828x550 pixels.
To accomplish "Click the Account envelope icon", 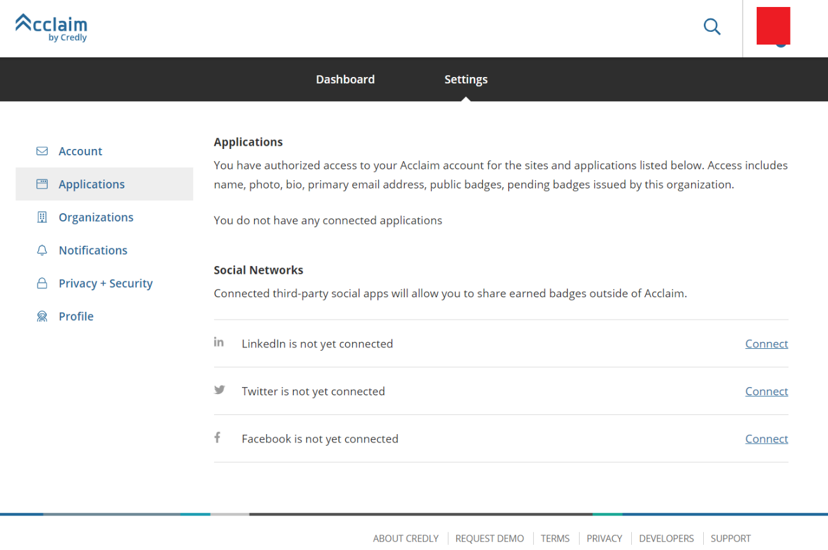I will tap(42, 152).
